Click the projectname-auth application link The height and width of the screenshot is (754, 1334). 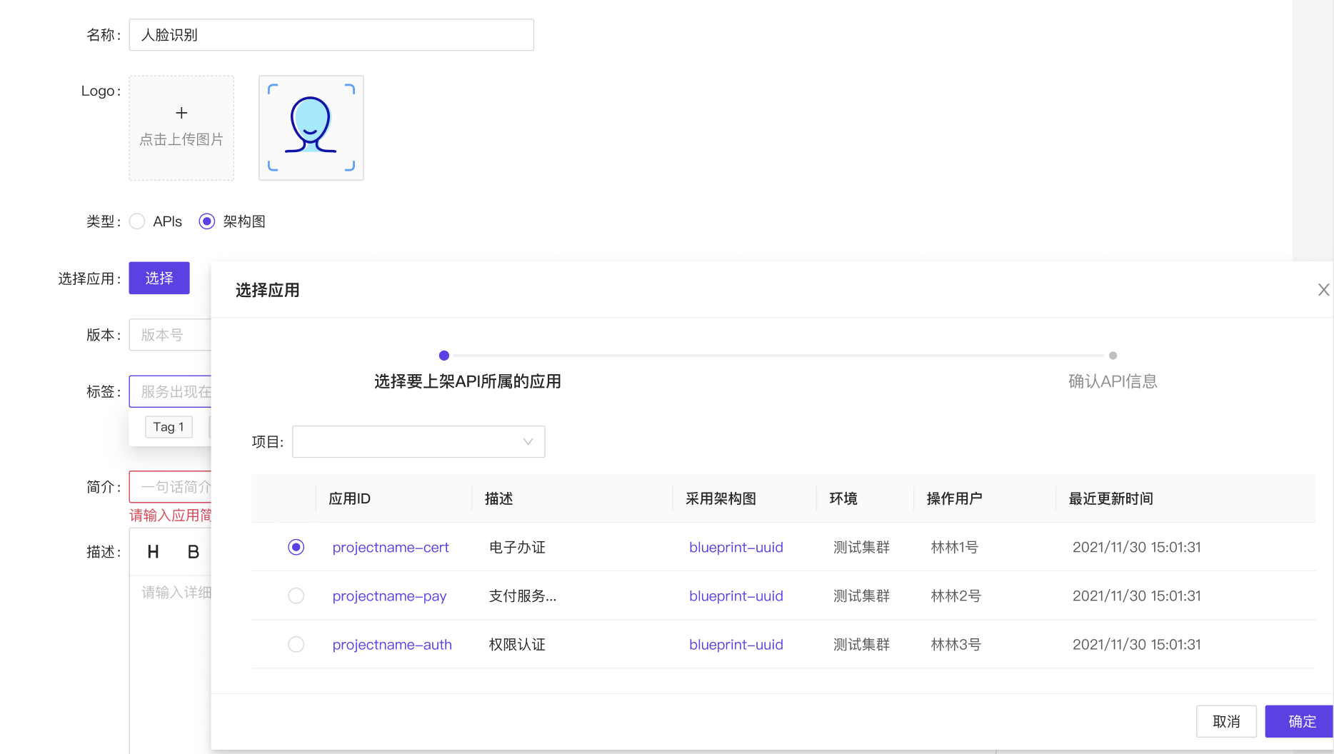391,645
